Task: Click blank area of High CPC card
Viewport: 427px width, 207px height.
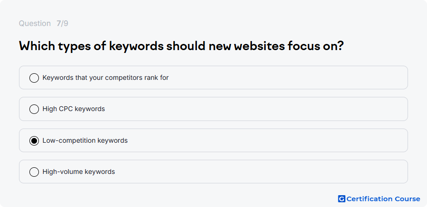Action: pos(256,109)
